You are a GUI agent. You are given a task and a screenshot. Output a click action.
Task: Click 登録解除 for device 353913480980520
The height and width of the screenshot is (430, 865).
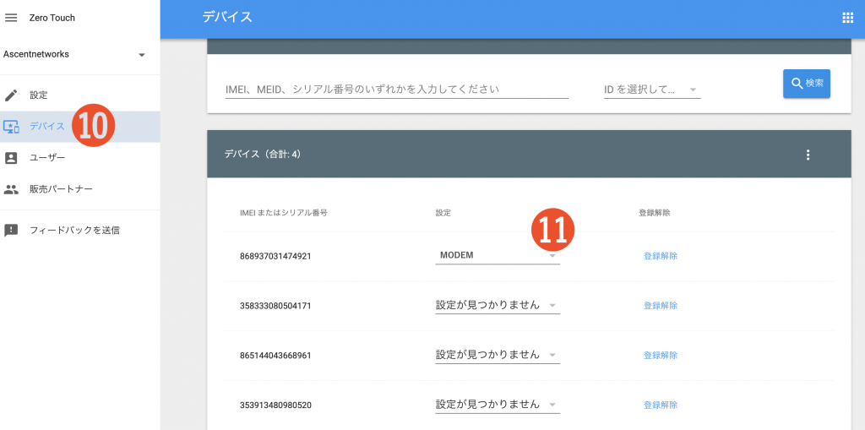[661, 405]
